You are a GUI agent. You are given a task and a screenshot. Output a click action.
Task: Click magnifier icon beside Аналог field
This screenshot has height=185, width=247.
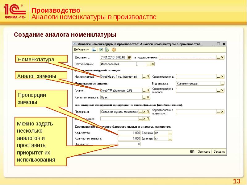[148, 90]
